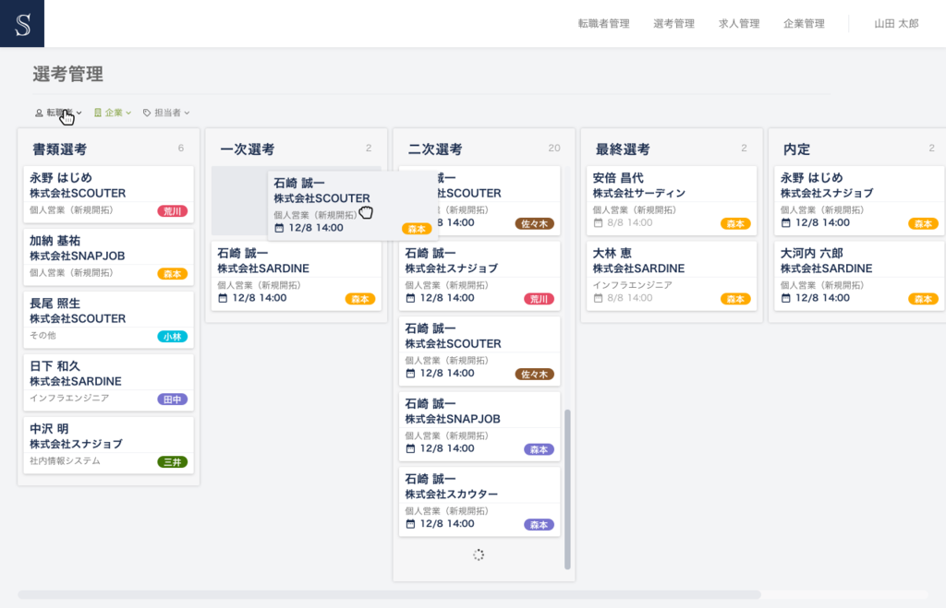Open 石崎 誠一 SARDINE card in 一次選考
The height and width of the screenshot is (608, 946).
point(297,276)
